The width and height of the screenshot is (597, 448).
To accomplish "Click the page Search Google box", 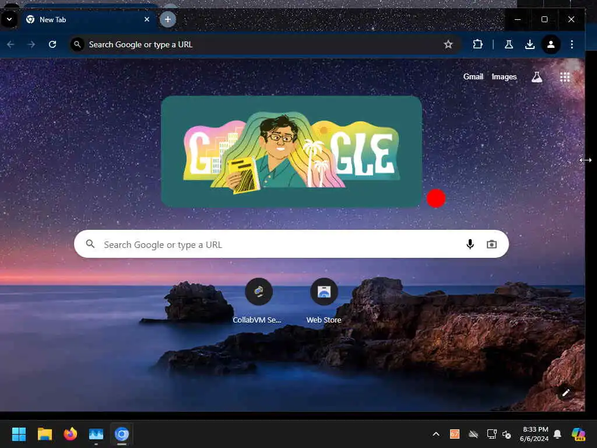I will coord(292,244).
